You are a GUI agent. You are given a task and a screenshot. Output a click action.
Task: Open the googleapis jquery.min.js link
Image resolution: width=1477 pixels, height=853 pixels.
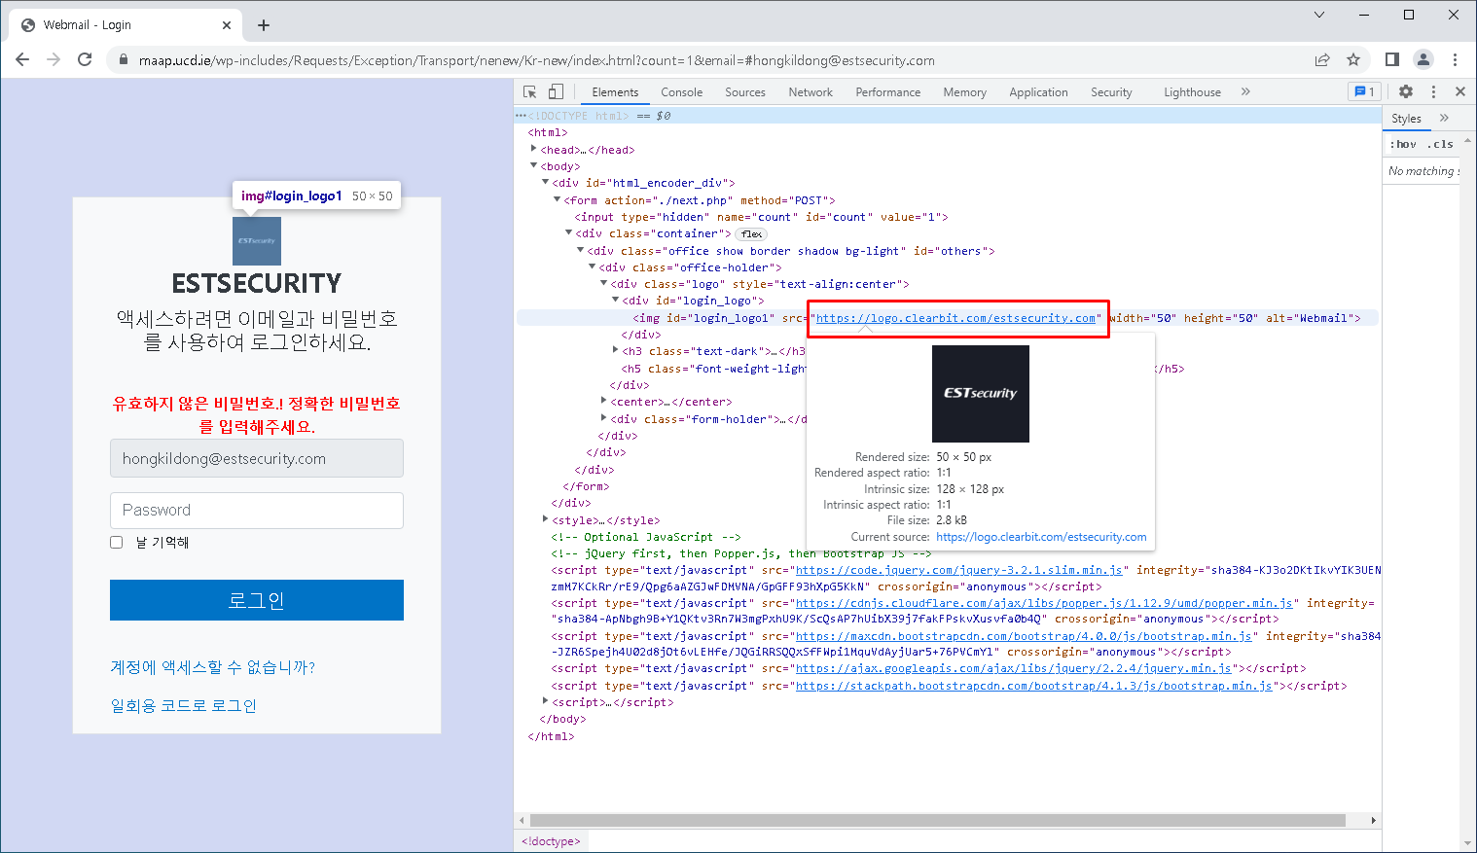click(x=1014, y=668)
